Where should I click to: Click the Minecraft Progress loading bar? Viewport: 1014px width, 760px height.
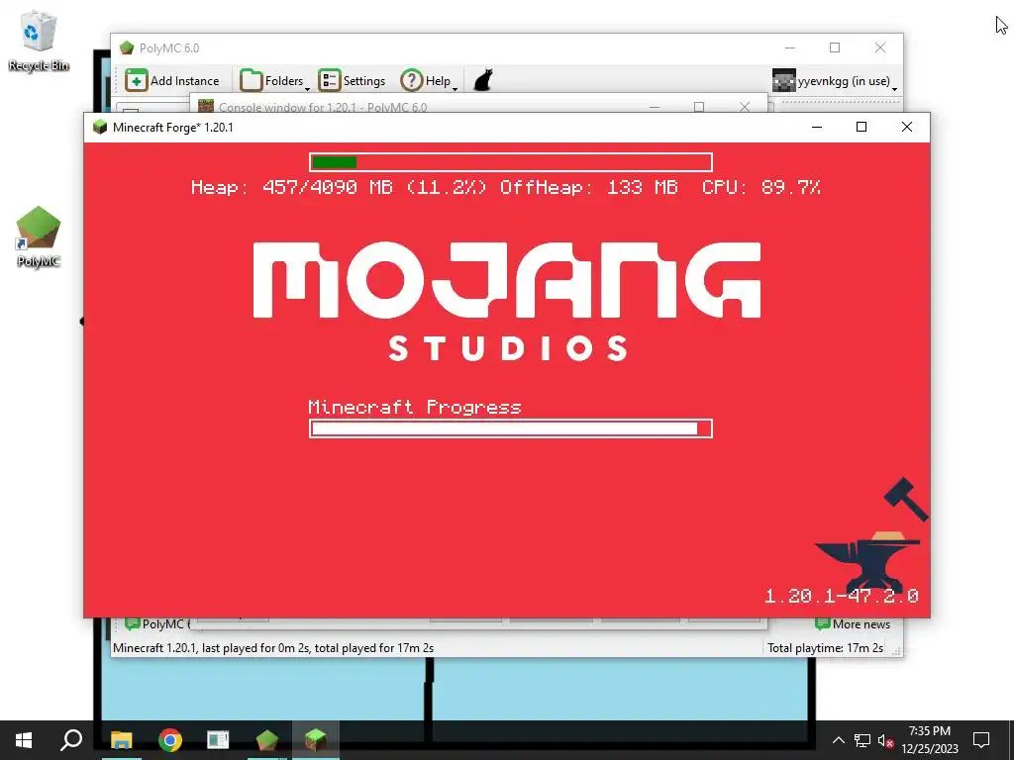point(511,428)
